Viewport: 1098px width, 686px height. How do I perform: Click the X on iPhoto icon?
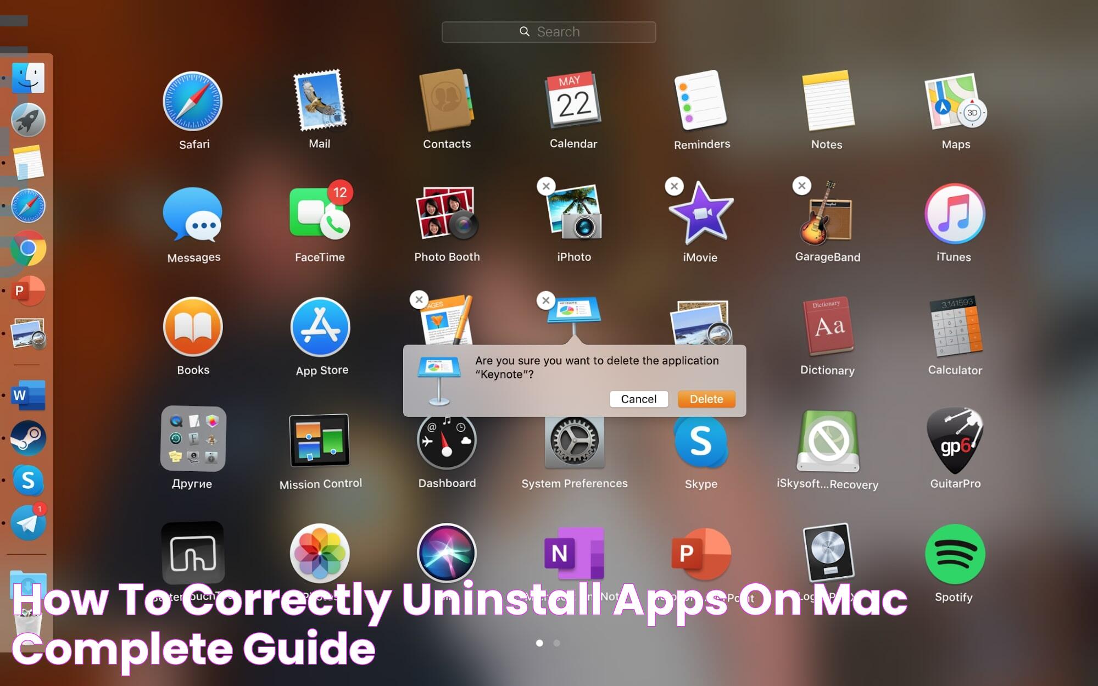(x=546, y=186)
